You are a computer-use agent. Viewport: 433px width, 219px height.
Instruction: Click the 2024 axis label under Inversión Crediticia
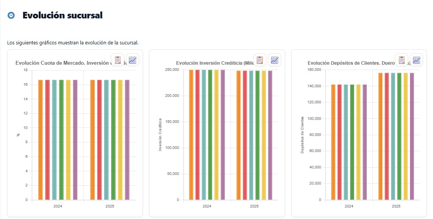pyautogui.click(x=207, y=206)
